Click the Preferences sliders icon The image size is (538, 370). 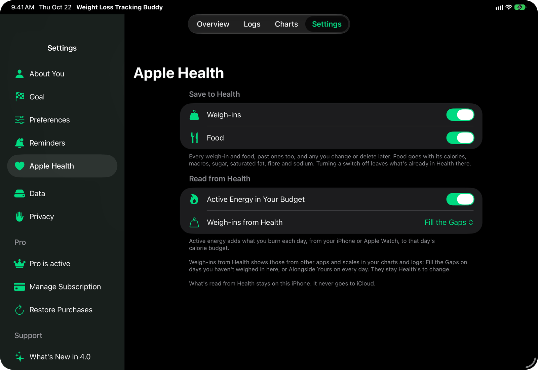pyautogui.click(x=20, y=120)
